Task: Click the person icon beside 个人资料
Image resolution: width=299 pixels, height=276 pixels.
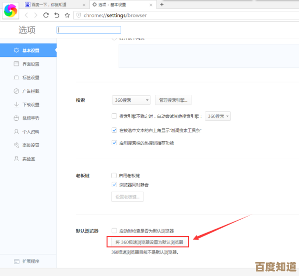Action: [x=16, y=132]
